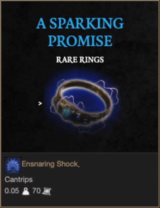Click the Cantrips label
This screenshot has height=208, width=160.
tap(19, 180)
